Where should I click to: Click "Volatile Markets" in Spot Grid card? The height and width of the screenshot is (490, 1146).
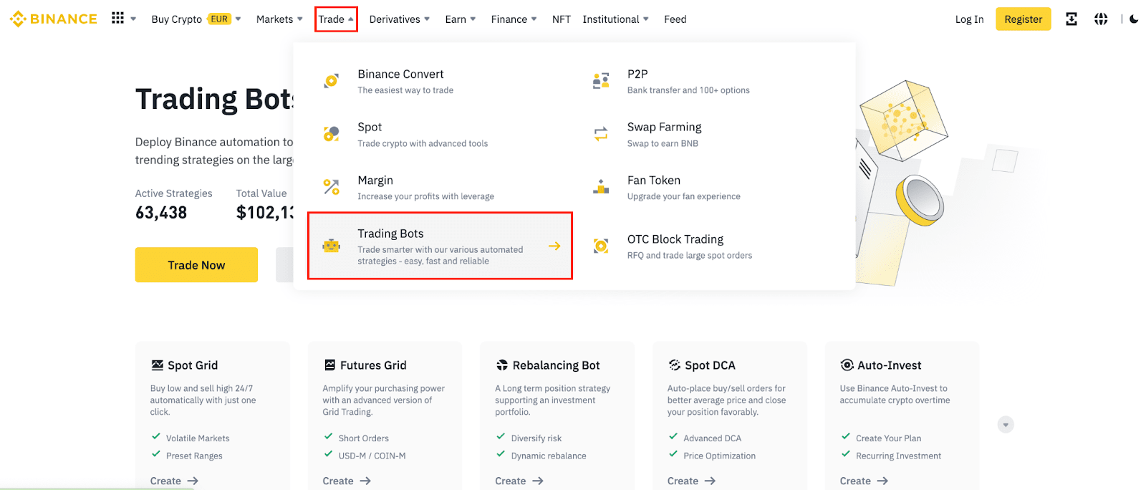198,438
